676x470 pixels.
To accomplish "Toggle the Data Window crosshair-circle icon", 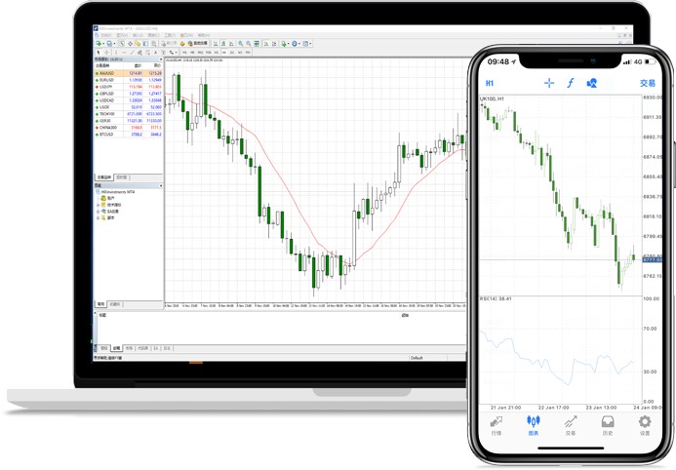I will click(130, 44).
